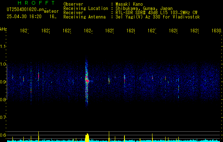Click the 1625 time axis label
This screenshot has height=142, width=223.
click(x=109, y=31)
